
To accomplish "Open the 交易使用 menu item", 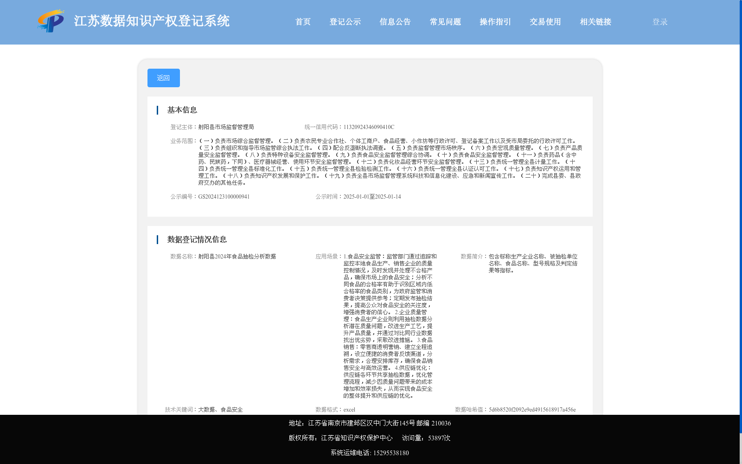I will point(545,22).
